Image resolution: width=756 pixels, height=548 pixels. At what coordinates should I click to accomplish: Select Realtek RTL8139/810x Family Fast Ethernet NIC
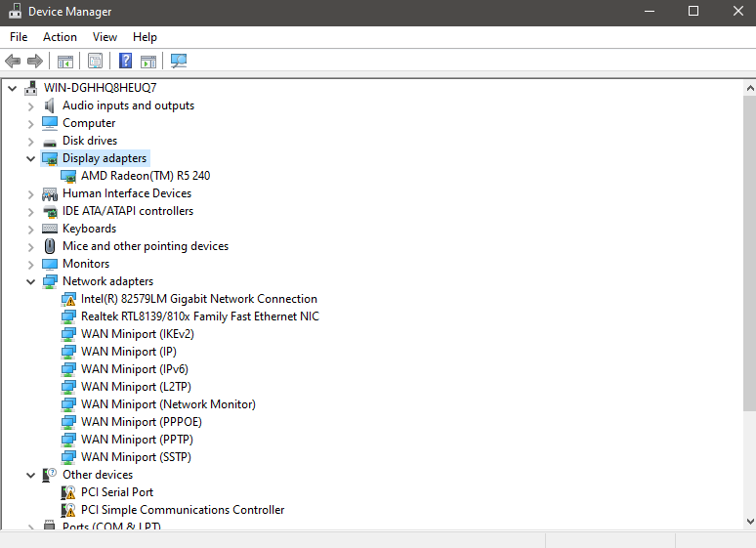[x=199, y=316]
